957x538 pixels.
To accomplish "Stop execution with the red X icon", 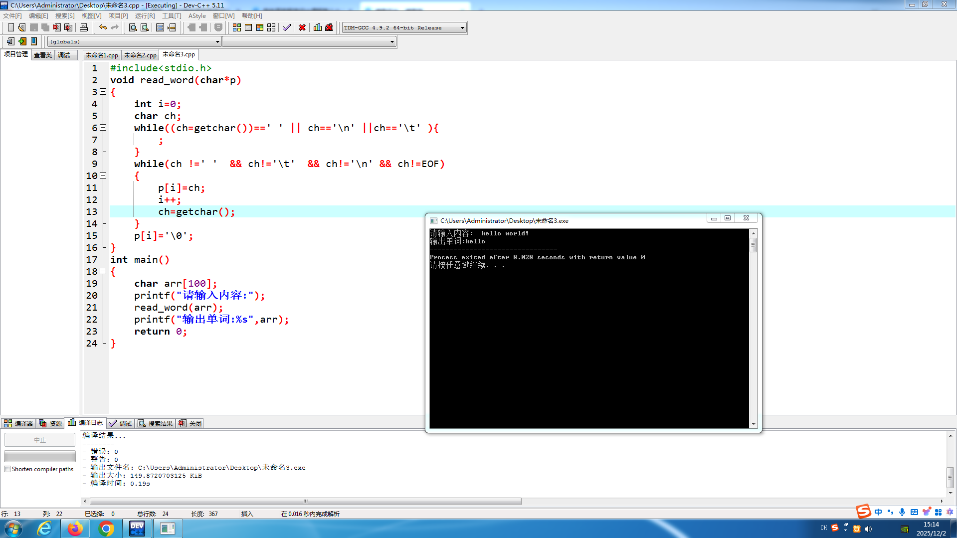I will [302, 27].
